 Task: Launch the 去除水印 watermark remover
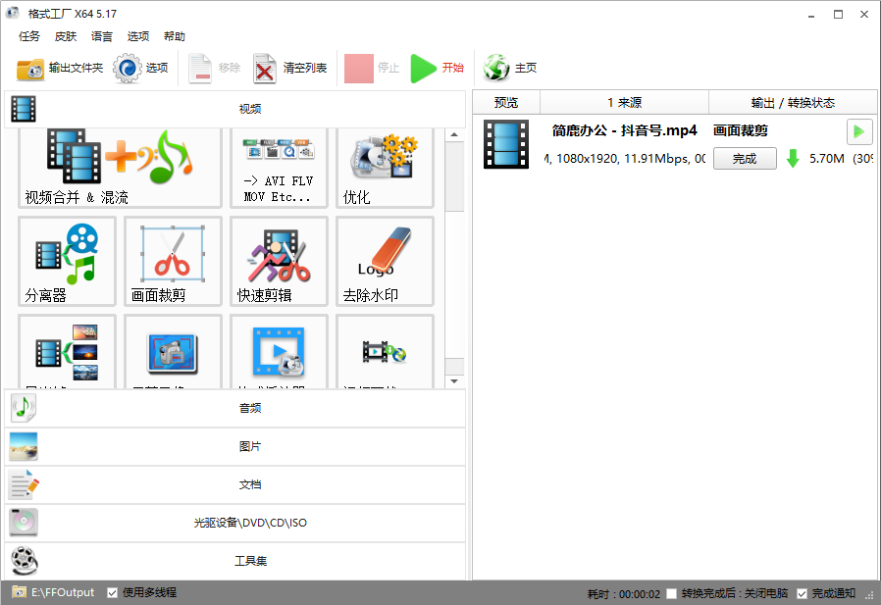385,262
